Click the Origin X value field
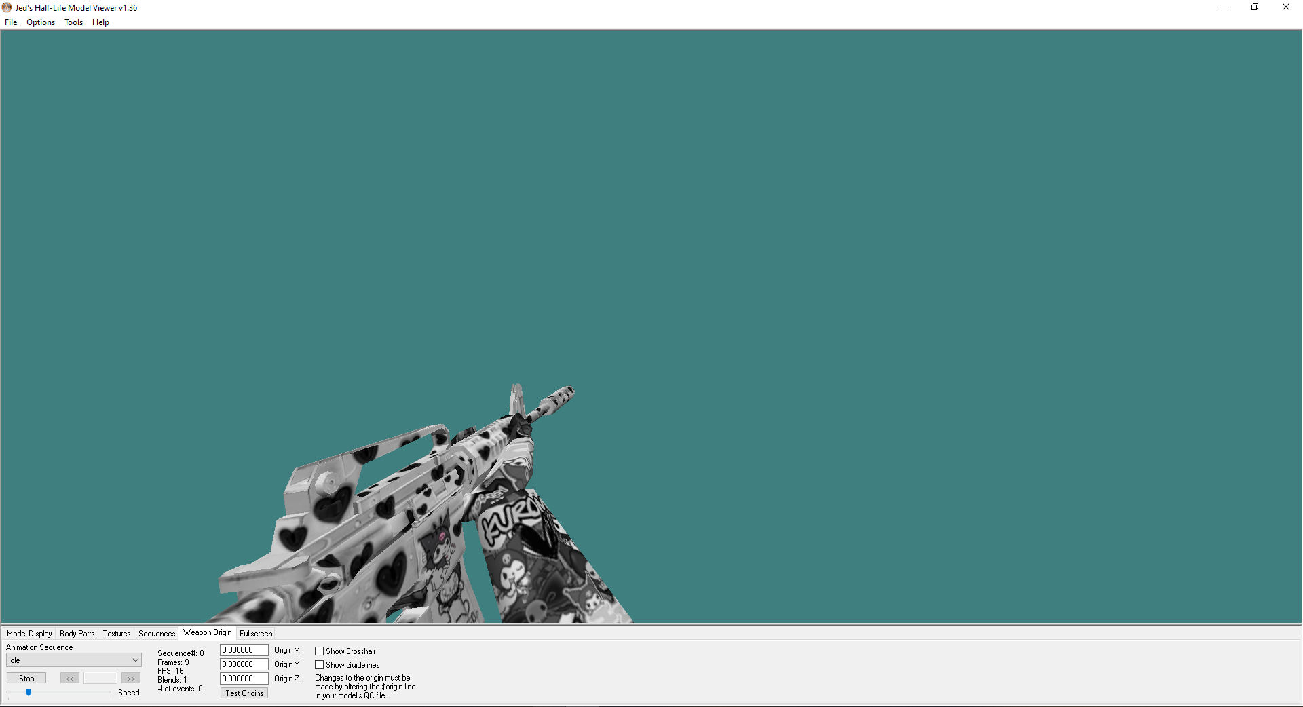 244,650
